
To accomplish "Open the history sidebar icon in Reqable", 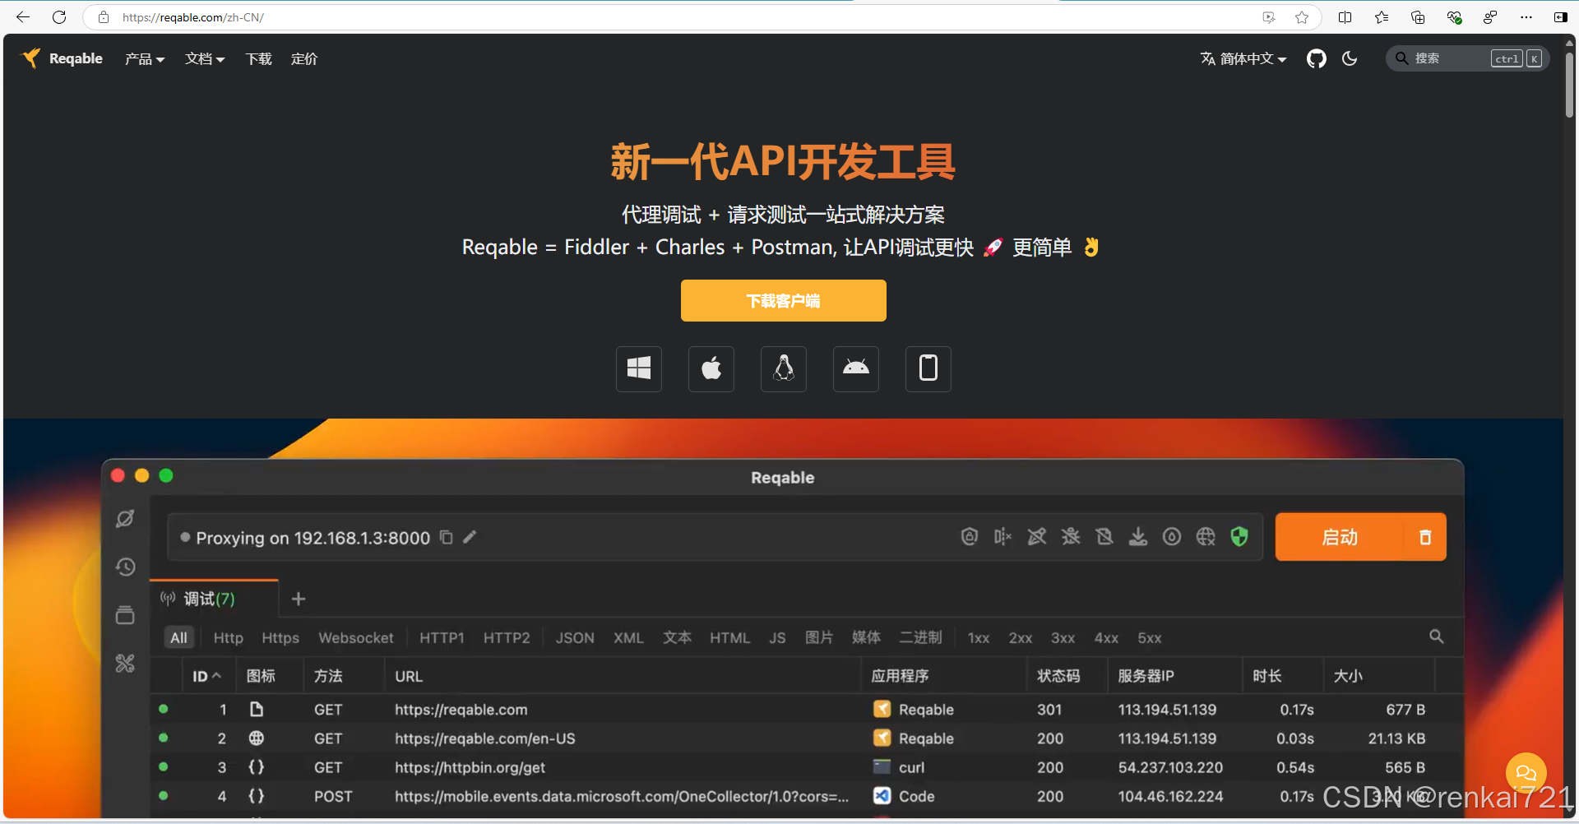I will 125,567.
